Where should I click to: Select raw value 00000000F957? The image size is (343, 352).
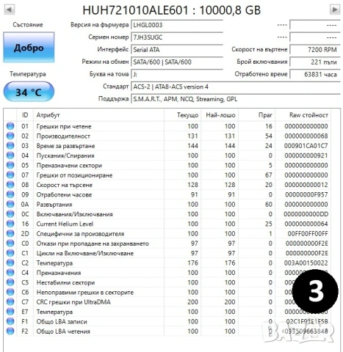(306, 194)
